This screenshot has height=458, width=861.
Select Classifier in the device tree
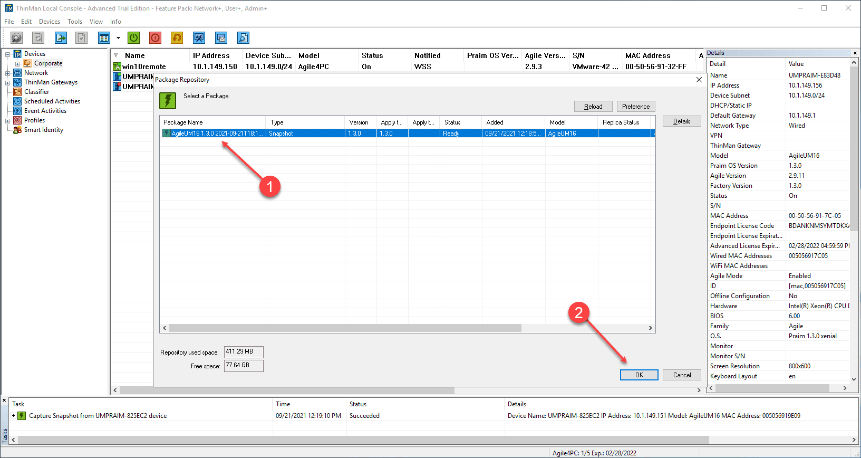tap(36, 92)
